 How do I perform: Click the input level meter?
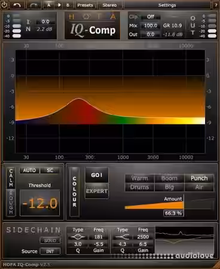pos(17,26)
